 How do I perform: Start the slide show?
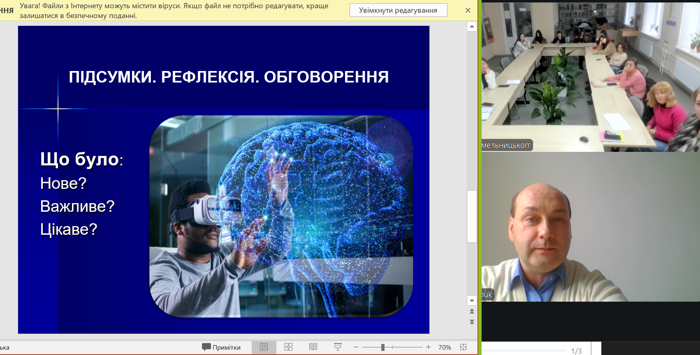pyautogui.click(x=338, y=347)
